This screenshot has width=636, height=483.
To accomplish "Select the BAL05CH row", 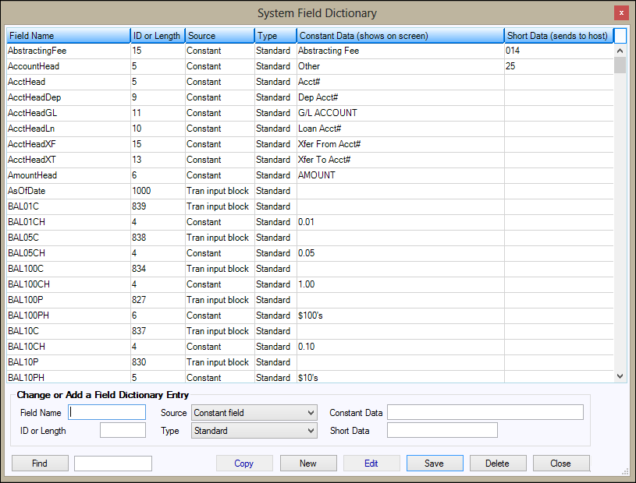I will coord(310,253).
